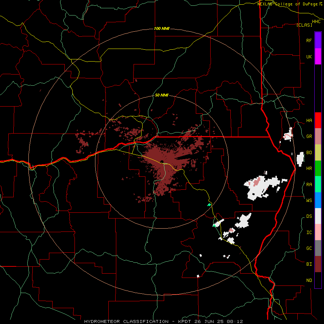Click the black radar site dot
Screen dimensions: 324x324
162,162
